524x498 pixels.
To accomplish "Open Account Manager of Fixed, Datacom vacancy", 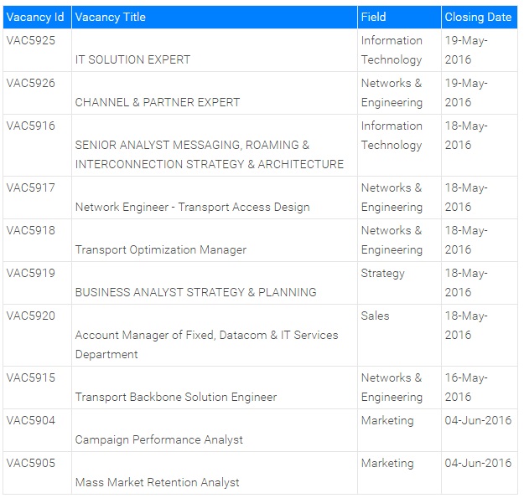I will click(206, 345).
